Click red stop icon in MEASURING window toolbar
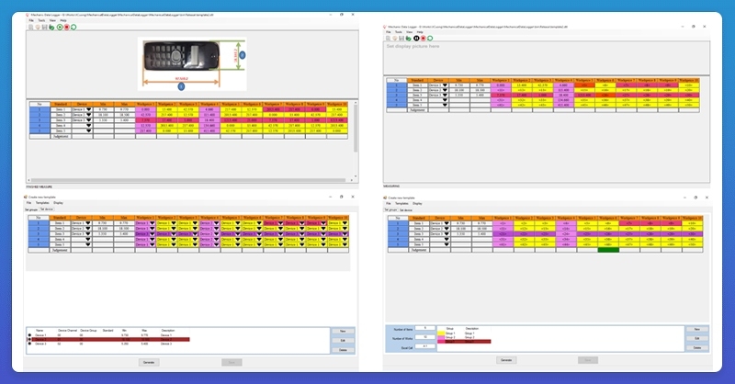This screenshot has height=384, width=735. click(424, 38)
